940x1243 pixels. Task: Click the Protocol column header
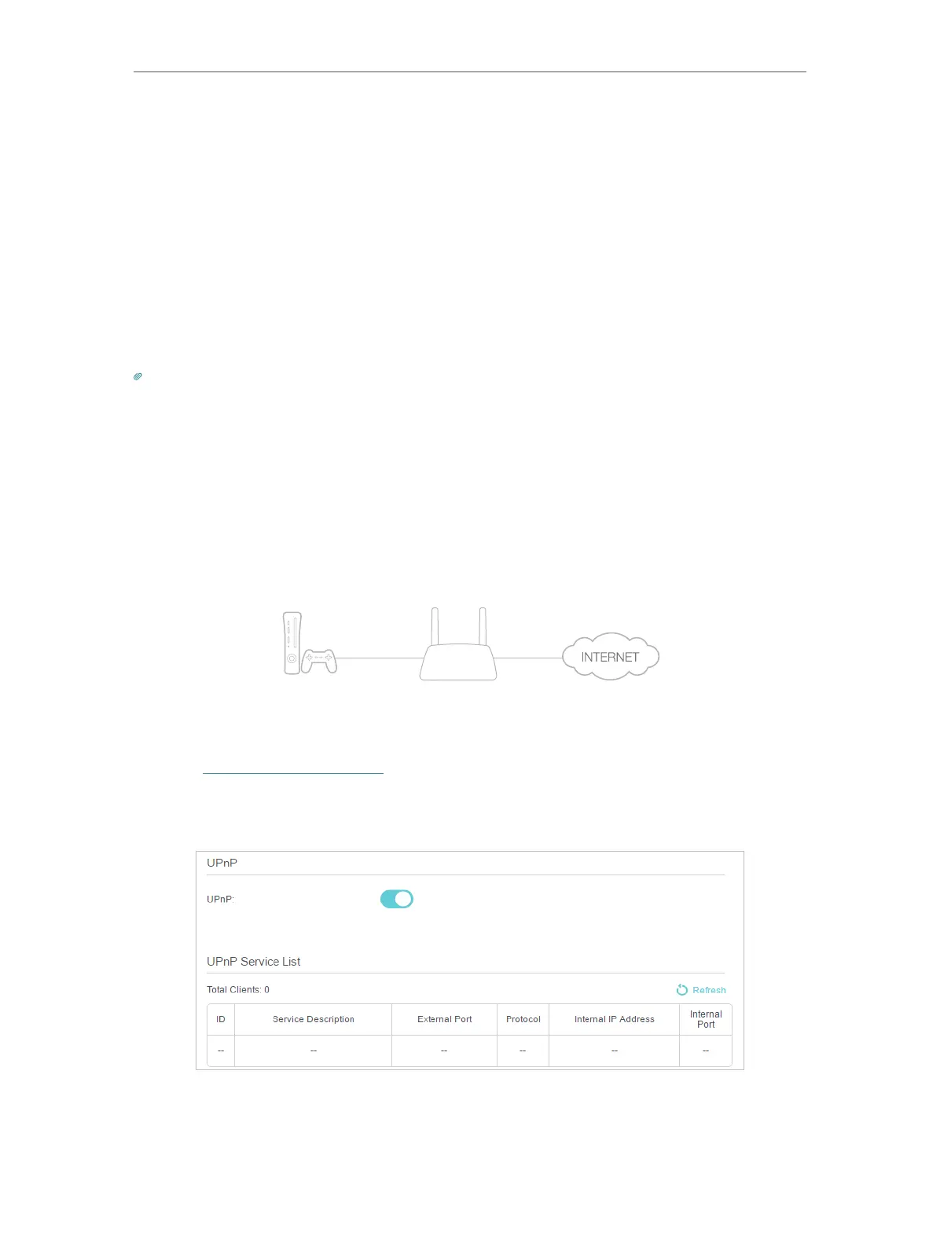tap(523, 1019)
